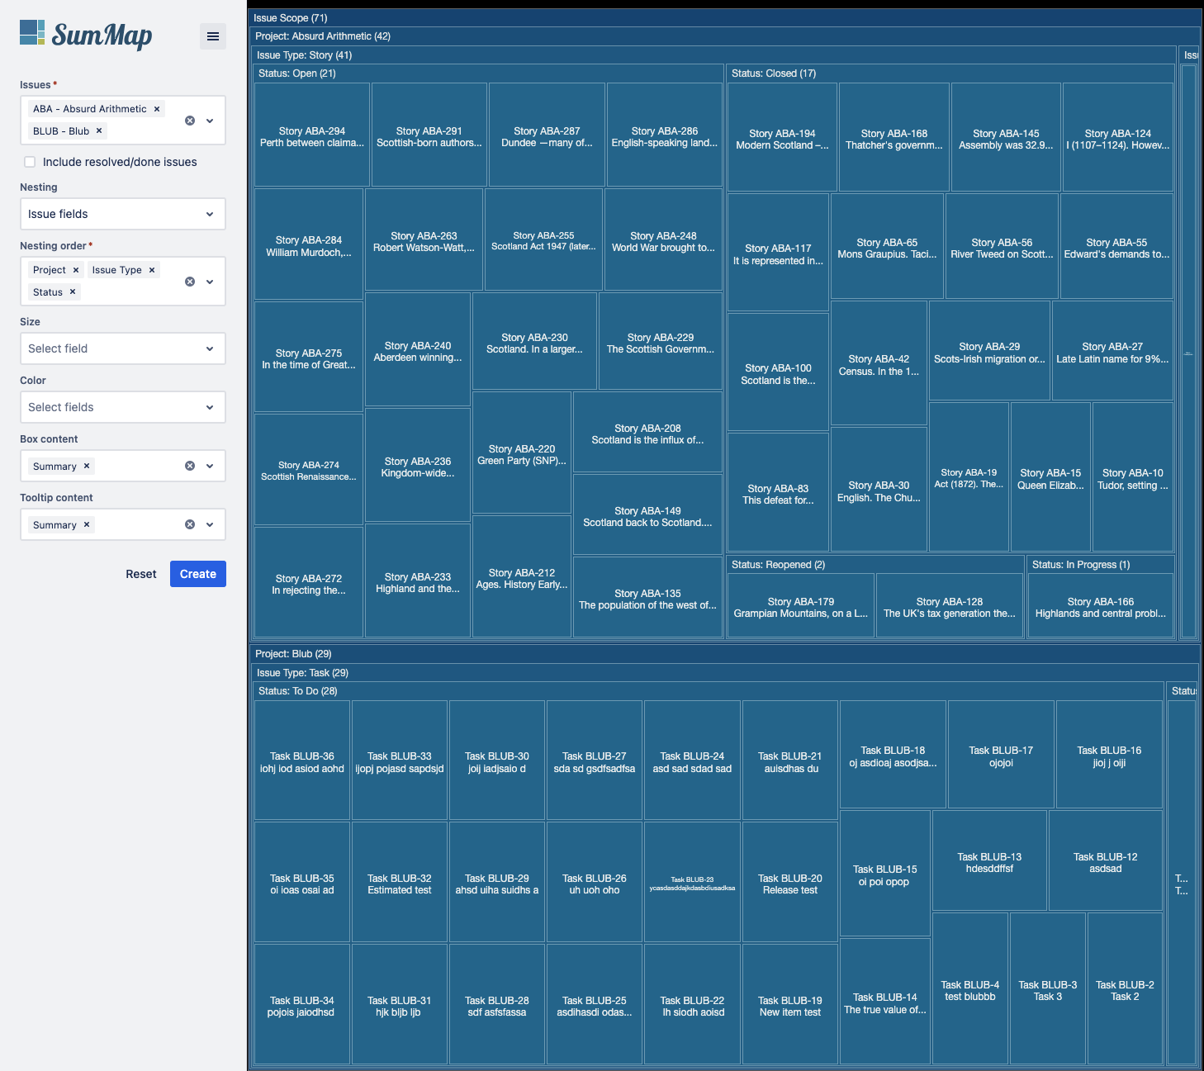Screen dimensions: 1204x1071
Task: Remove Issue Type from nesting order
Action: [152, 270]
